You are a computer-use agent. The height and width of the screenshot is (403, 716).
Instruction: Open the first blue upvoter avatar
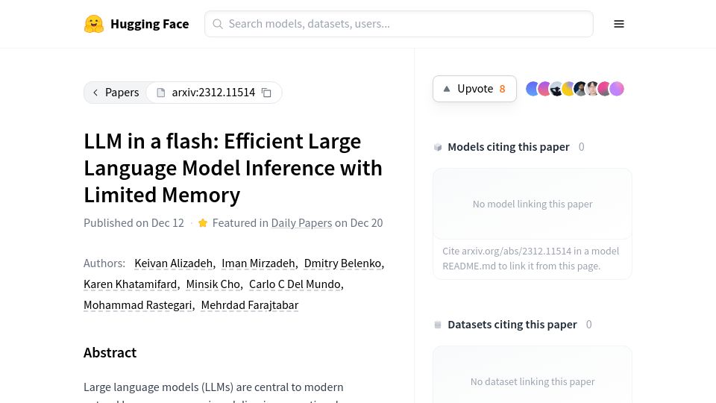[532, 89]
